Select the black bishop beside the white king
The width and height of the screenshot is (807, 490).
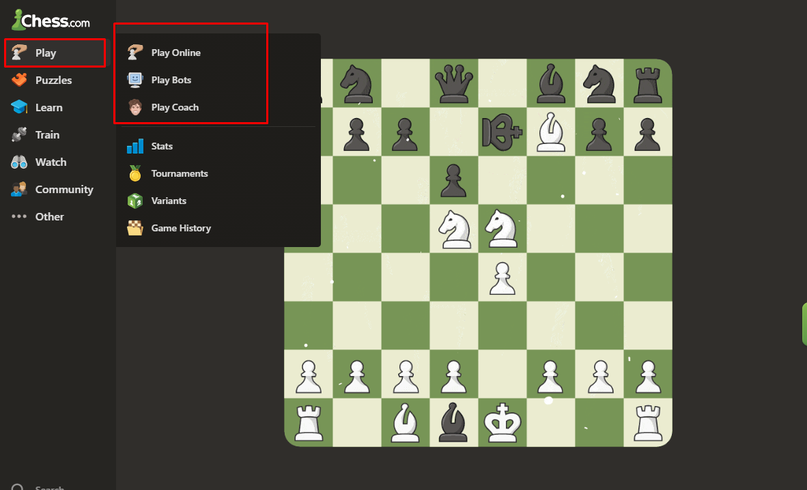[453, 422]
